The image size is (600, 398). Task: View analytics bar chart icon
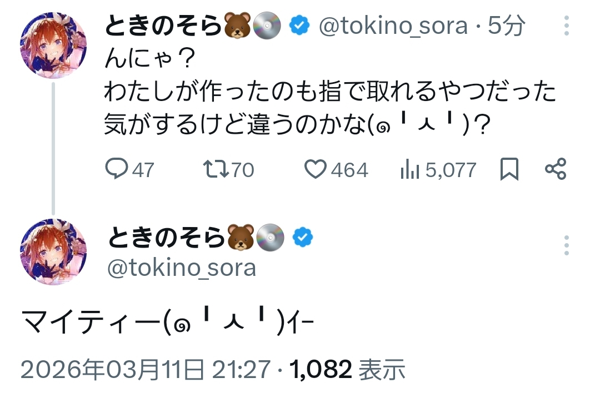(x=409, y=169)
